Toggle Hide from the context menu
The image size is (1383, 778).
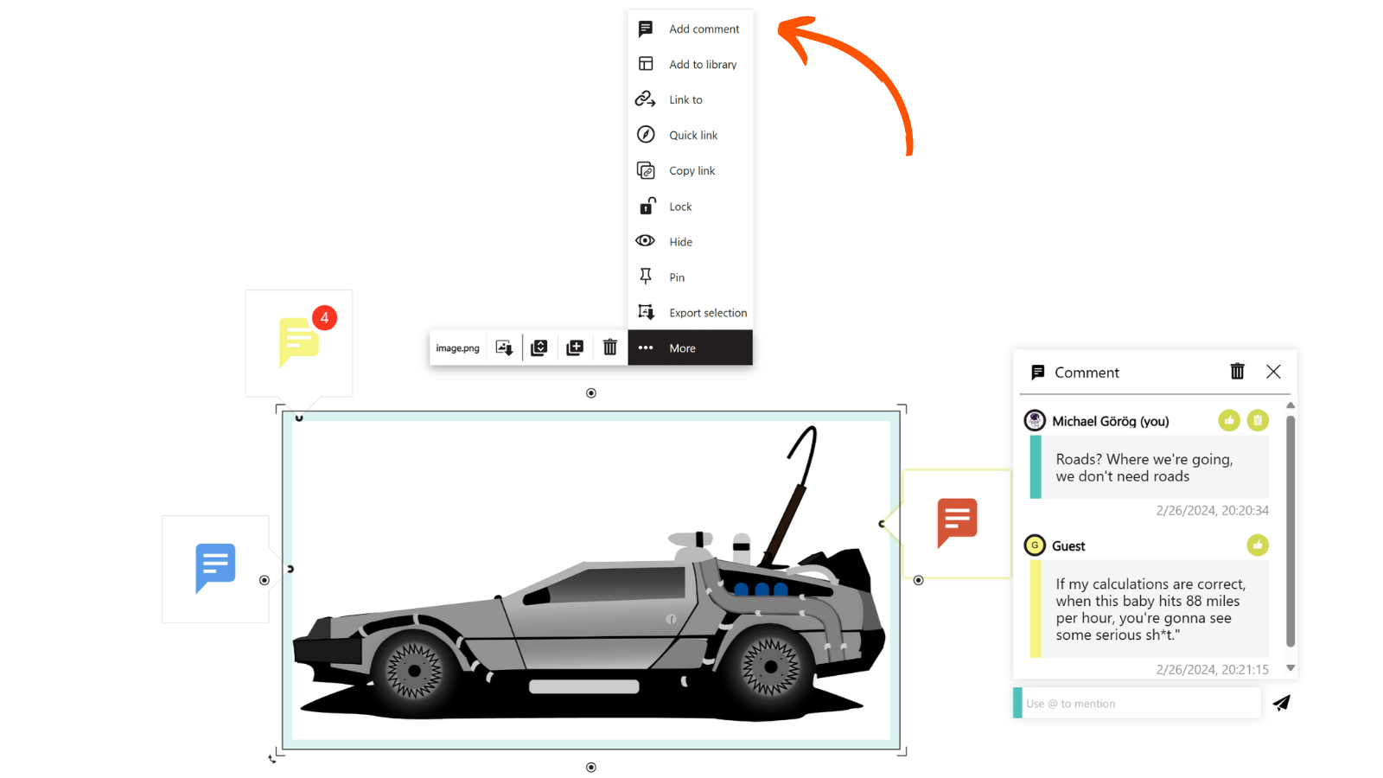click(680, 242)
